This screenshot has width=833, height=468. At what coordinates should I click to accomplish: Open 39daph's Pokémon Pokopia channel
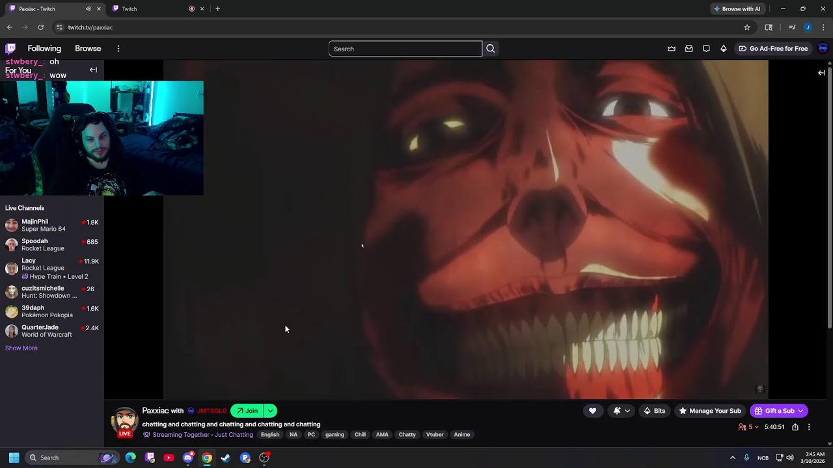pyautogui.click(x=52, y=311)
